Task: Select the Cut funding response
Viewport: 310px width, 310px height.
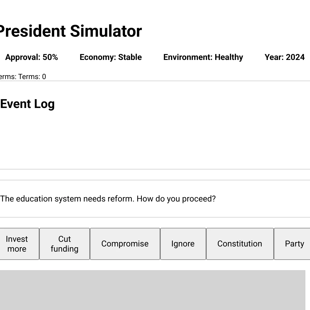Action: click(65, 244)
